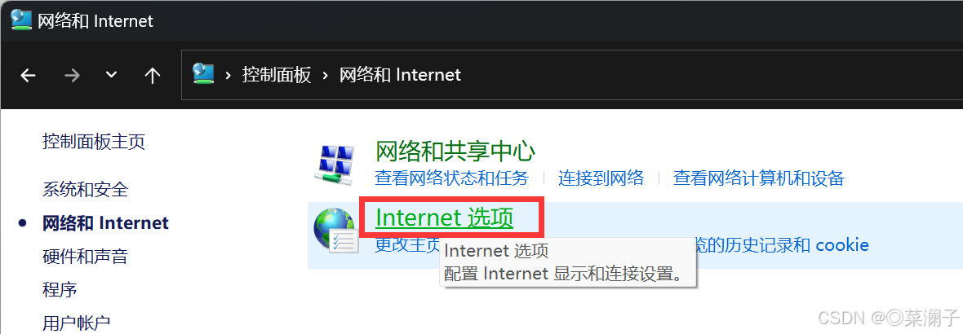Open the Internet 选项 heading link
The height and width of the screenshot is (334, 963).
(x=444, y=218)
